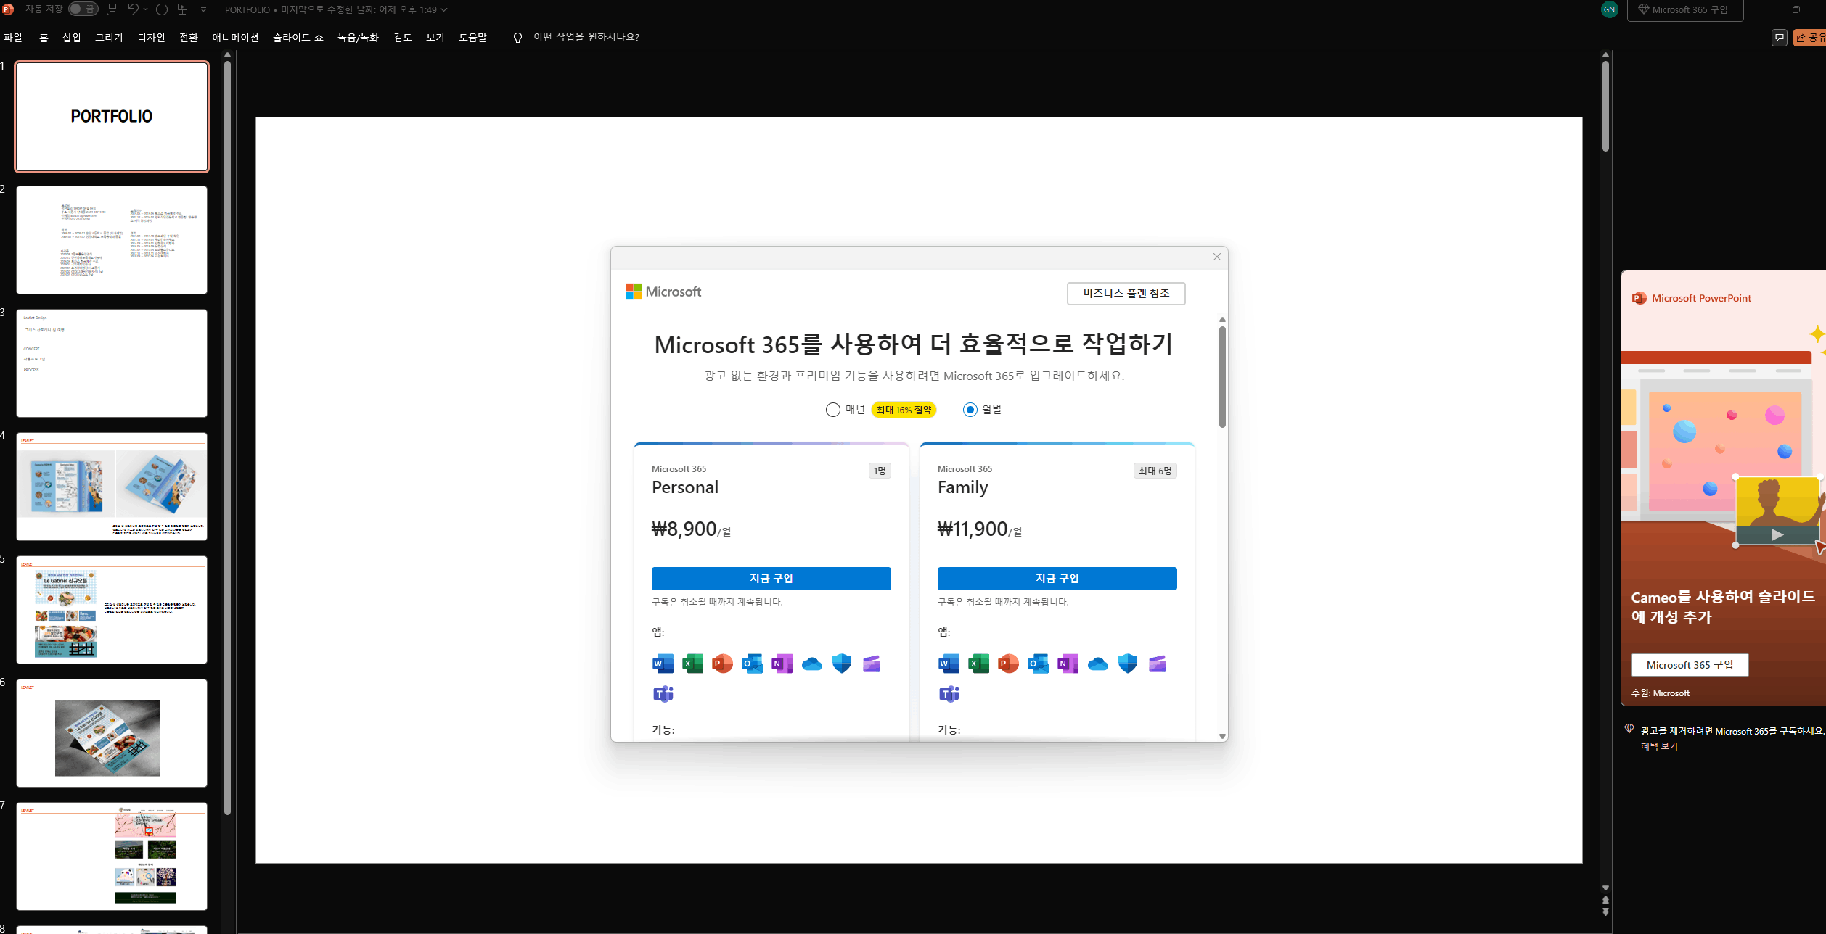Click the PowerPoint app logo in title bar
The image size is (1826, 934).
coord(8,9)
